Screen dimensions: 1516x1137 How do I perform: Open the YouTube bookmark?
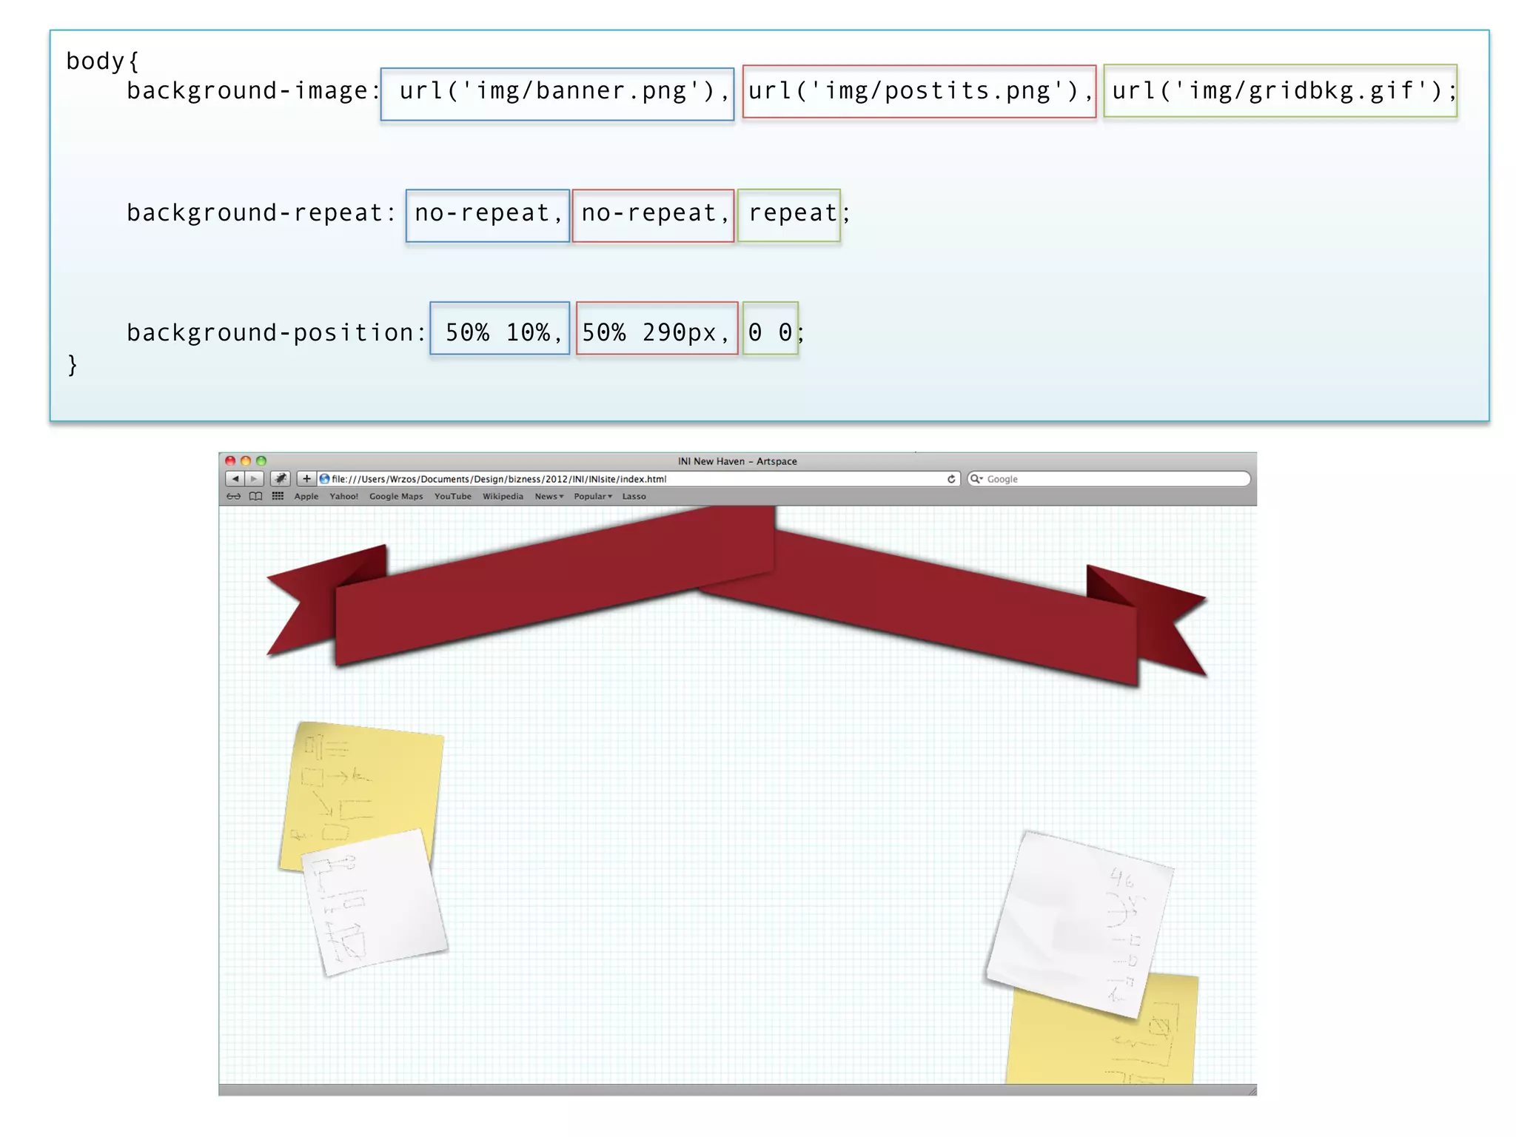pyautogui.click(x=452, y=497)
